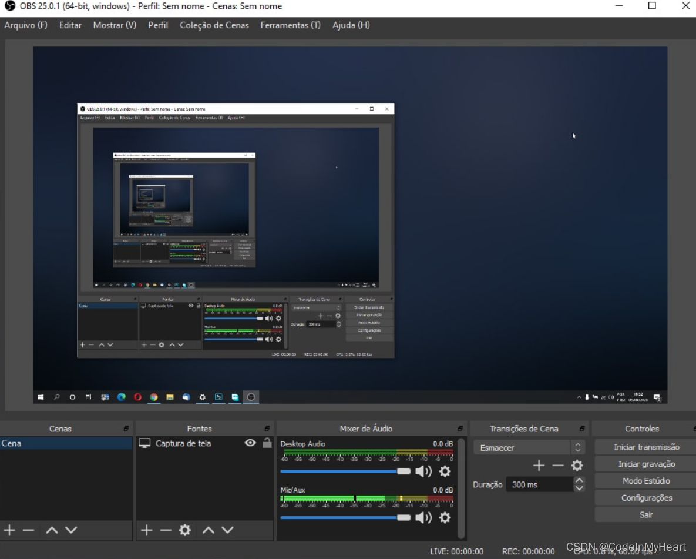Adjust the Desktop Áudio volume slider
Screen dimensions: 696x559
pos(345,471)
